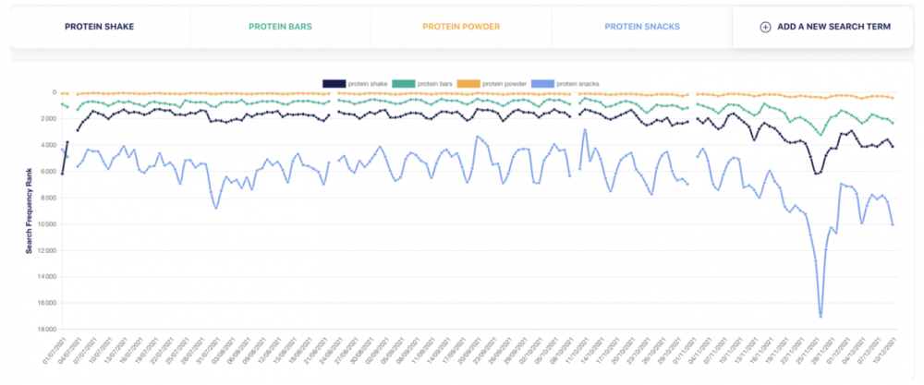This screenshot has width=924, height=385.
Task: Click the plus icon for new search term
Action: 765,27
